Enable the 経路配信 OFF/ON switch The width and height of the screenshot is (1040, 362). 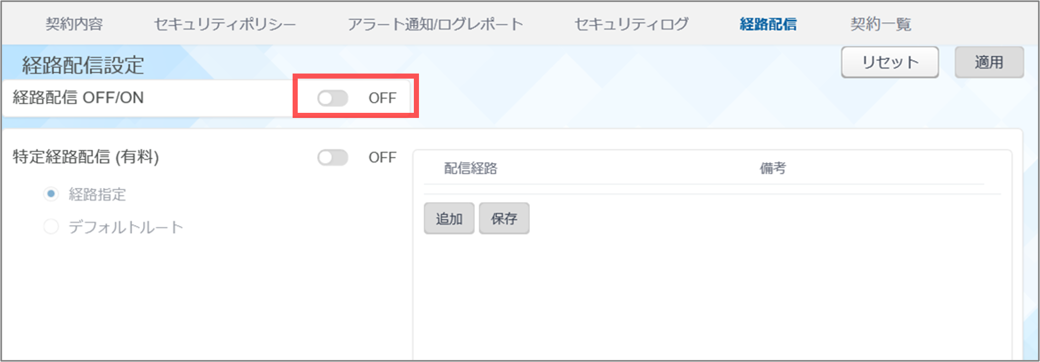(333, 98)
